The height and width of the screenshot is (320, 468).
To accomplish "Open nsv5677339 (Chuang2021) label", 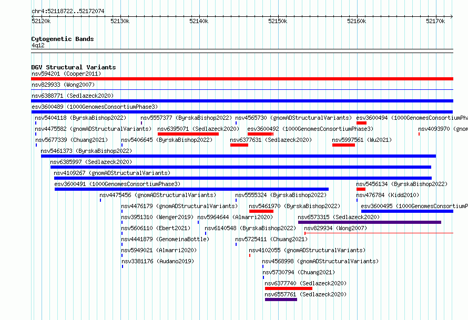I will pyautogui.click(x=72, y=140).
